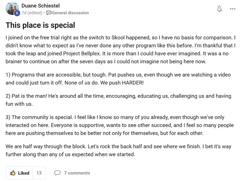Image resolution: width=248 pixels, height=182 pixels.
Task: Click the "7d (edited)" timestamp
Action: 32,13
